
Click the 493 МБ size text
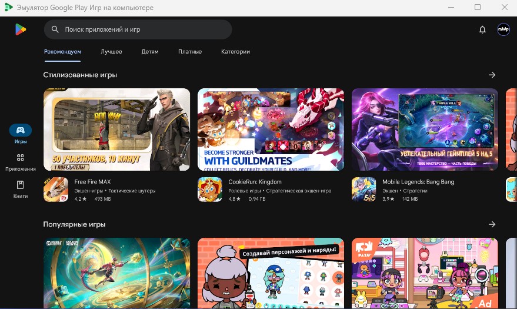click(102, 199)
